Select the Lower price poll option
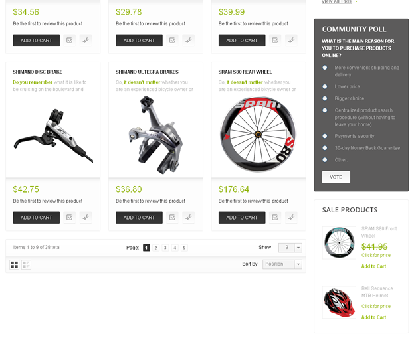Screen dimensions: 412x338 click(x=325, y=86)
